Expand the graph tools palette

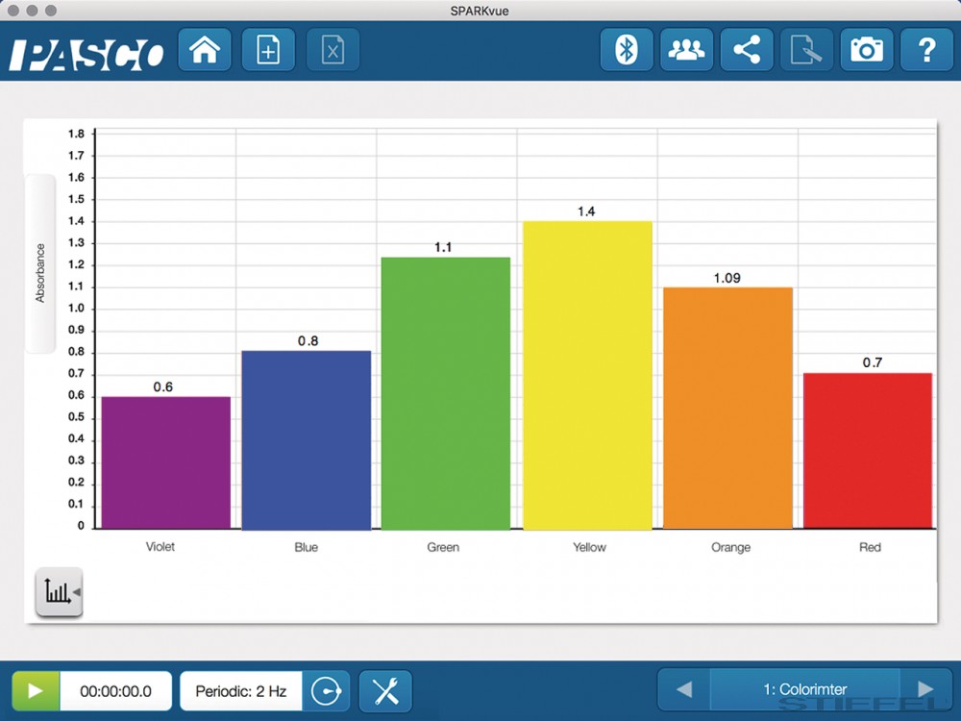click(x=59, y=592)
